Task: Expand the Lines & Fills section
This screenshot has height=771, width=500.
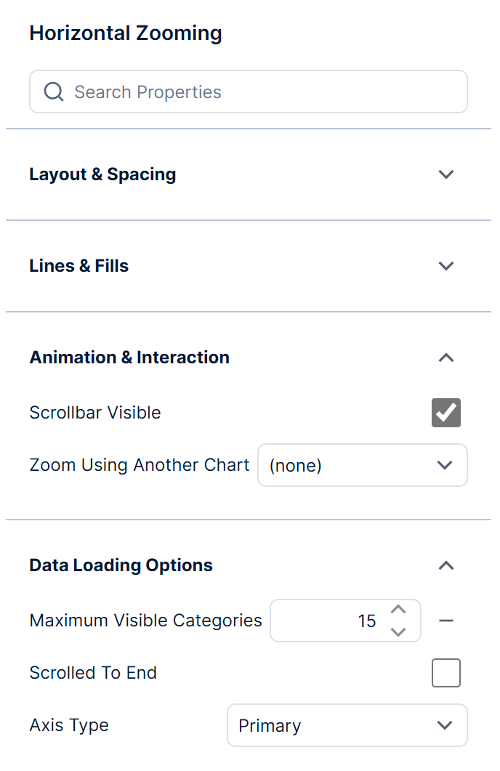Action: coord(445,266)
